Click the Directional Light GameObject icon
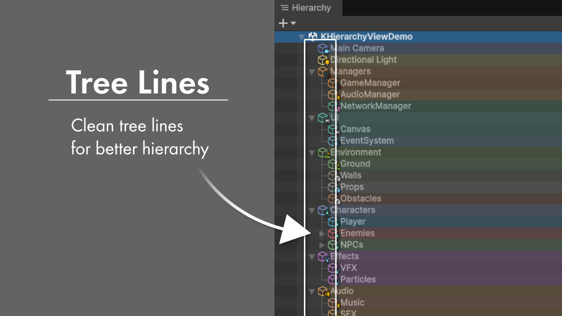Viewport: 562px width, 316px height. pyautogui.click(x=322, y=59)
